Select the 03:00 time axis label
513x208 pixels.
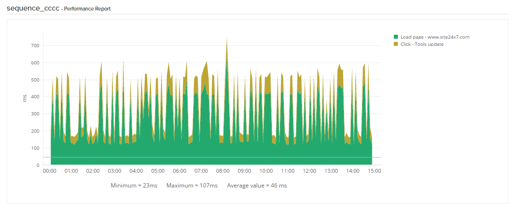coord(115,171)
